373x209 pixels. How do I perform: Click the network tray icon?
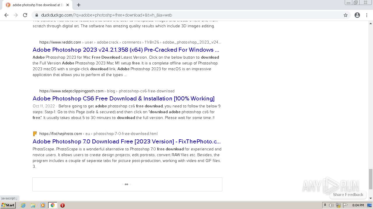click(x=338, y=205)
